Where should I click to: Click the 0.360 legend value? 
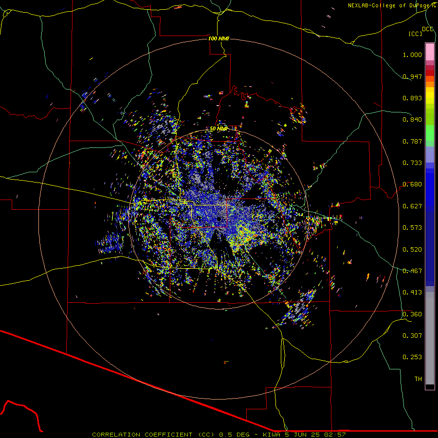(x=412, y=314)
